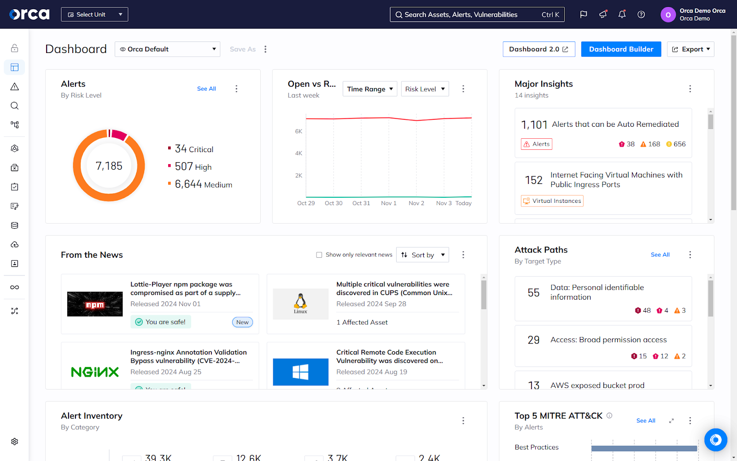The width and height of the screenshot is (737, 461).
Task: Expand the Orca Default dashboard selector
Action: (167, 49)
